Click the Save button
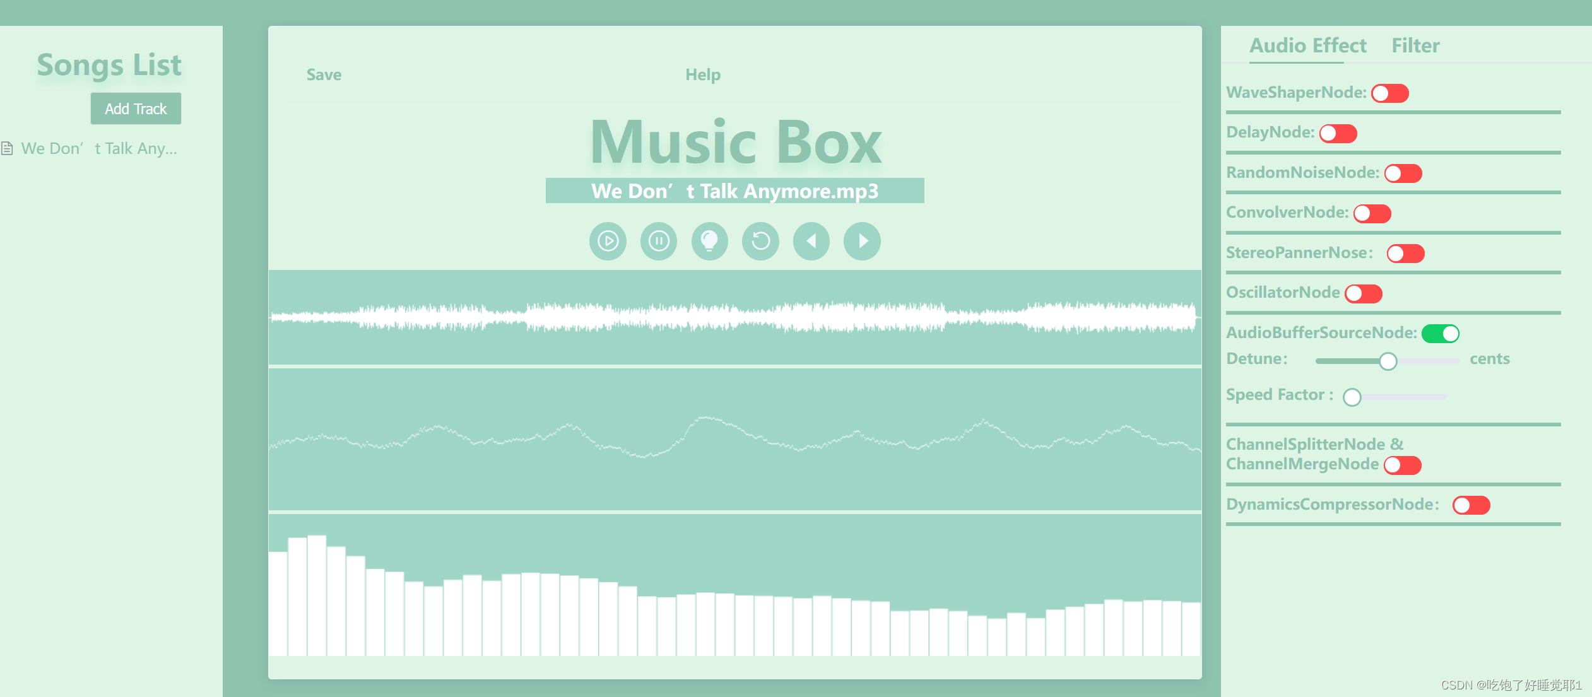This screenshot has height=697, width=1592. pos(323,73)
